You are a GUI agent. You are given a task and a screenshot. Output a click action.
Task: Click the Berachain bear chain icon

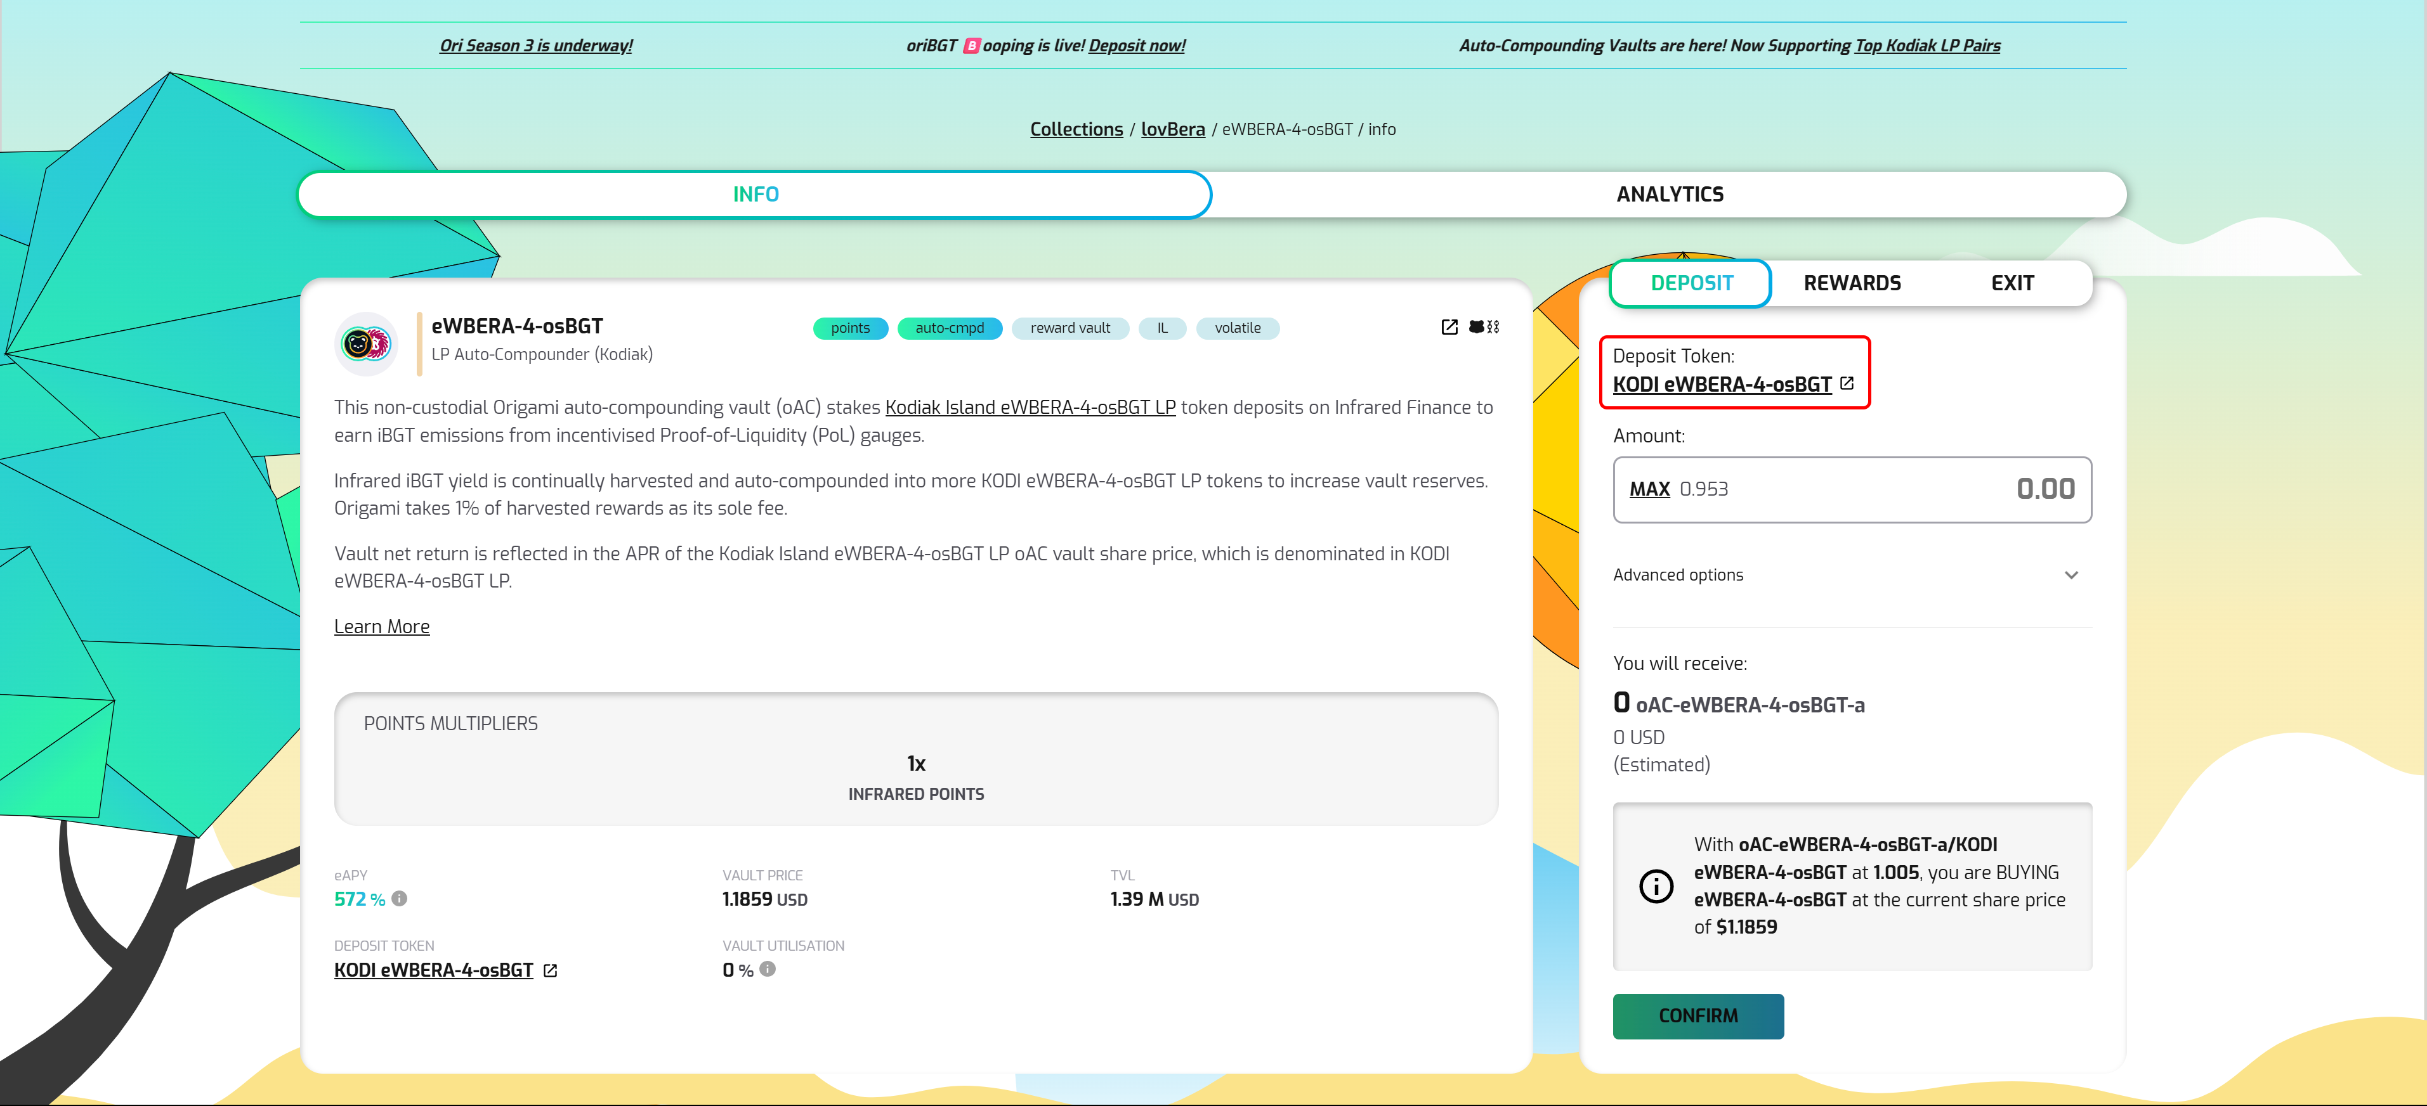click(x=1483, y=326)
